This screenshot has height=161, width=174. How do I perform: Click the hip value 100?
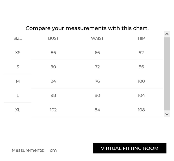pos(141,81)
